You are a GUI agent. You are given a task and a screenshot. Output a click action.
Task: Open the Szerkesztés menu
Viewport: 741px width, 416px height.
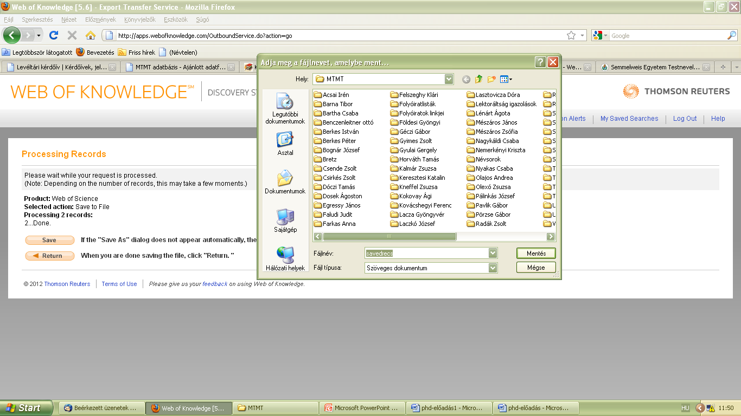click(x=37, y=19)
